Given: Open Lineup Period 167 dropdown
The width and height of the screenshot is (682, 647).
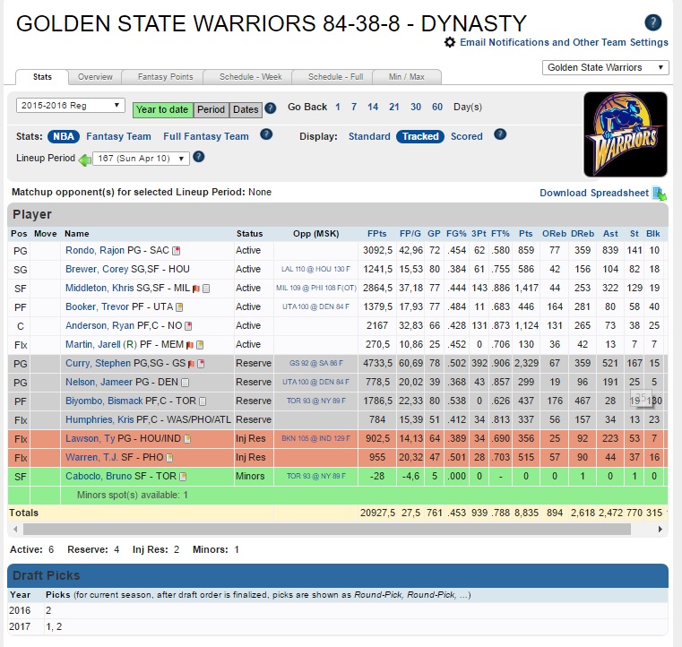Looking at the screenshot, I should (141, 159).
